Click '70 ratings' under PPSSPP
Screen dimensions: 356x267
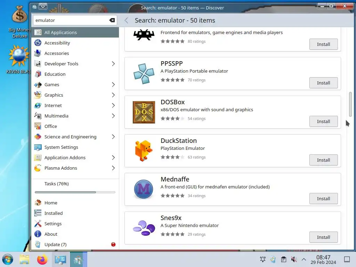pyautogui.click(x=196, y=80)
